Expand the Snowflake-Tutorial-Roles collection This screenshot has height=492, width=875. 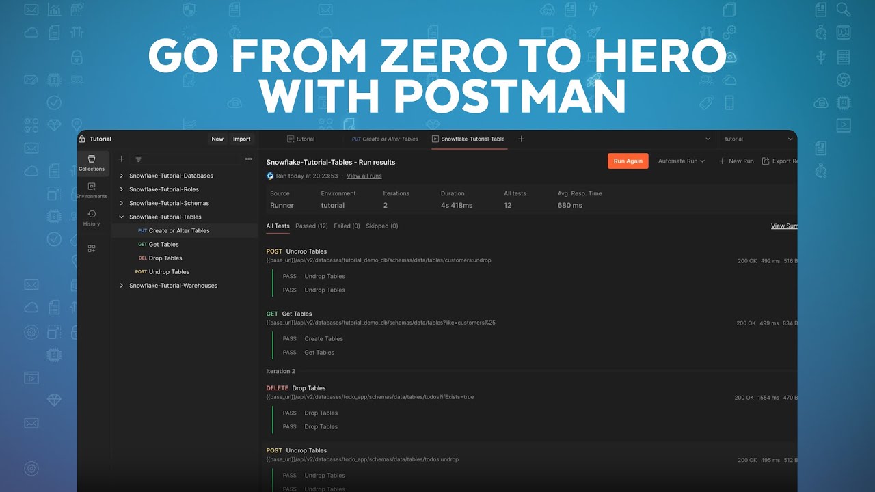tap(122, 189)
